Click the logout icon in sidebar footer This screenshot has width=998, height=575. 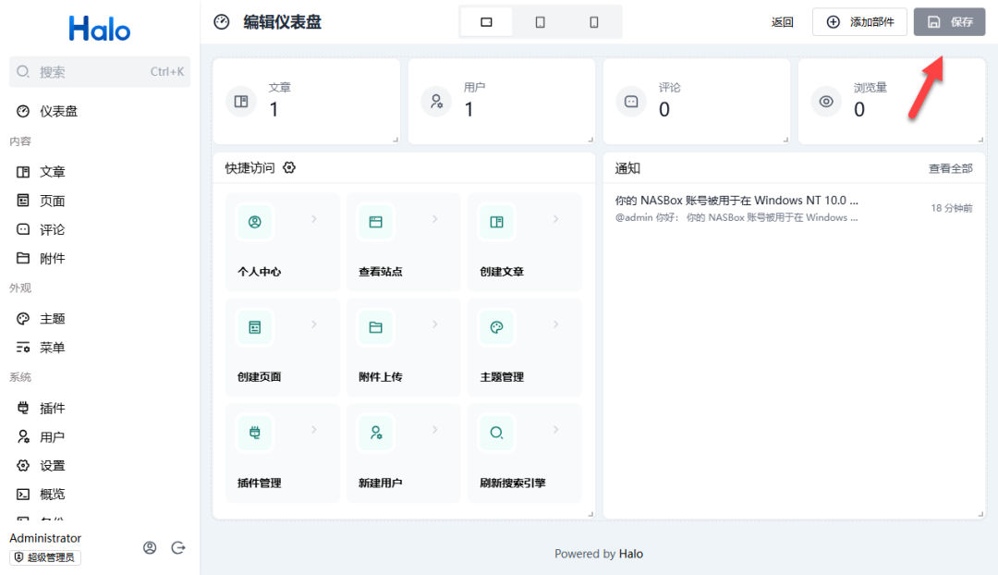tap(178, 547)
